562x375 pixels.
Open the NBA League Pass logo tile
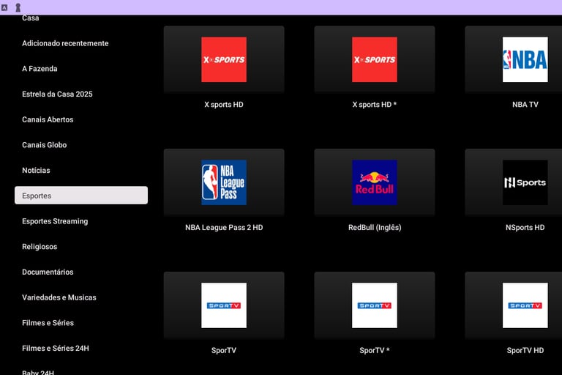(224, 182)
